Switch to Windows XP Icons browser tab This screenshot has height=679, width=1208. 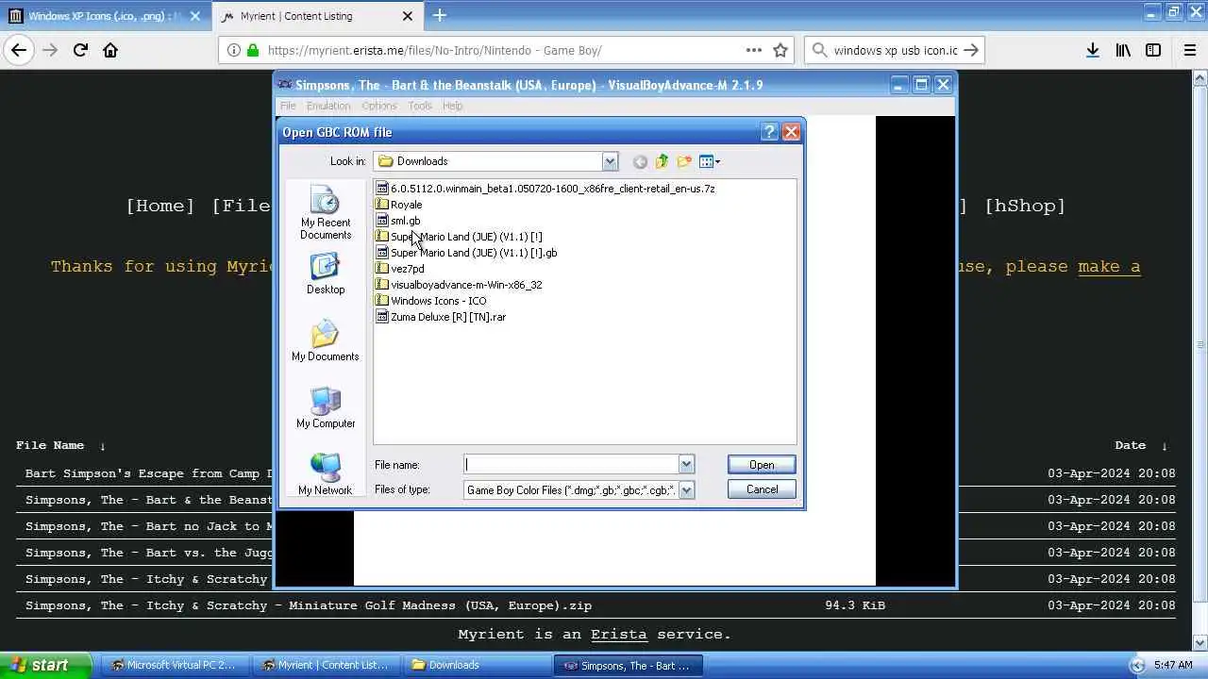coord(106,16)
